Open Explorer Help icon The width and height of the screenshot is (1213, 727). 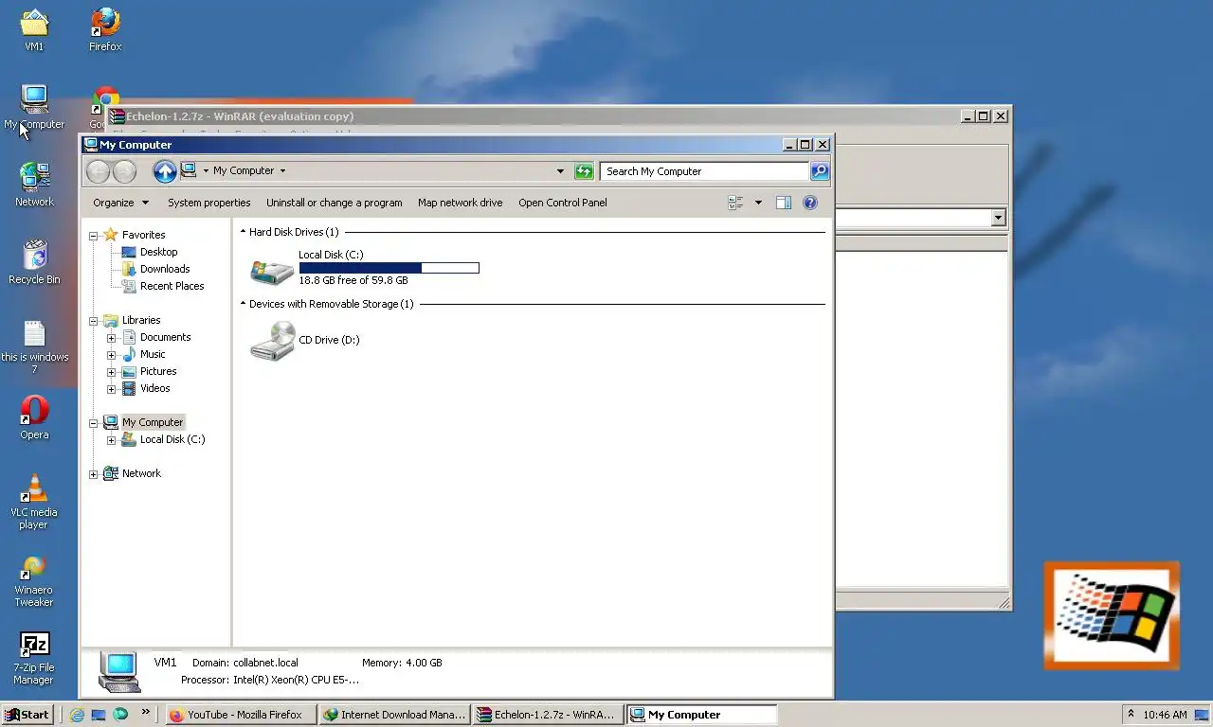coord(810,203)
